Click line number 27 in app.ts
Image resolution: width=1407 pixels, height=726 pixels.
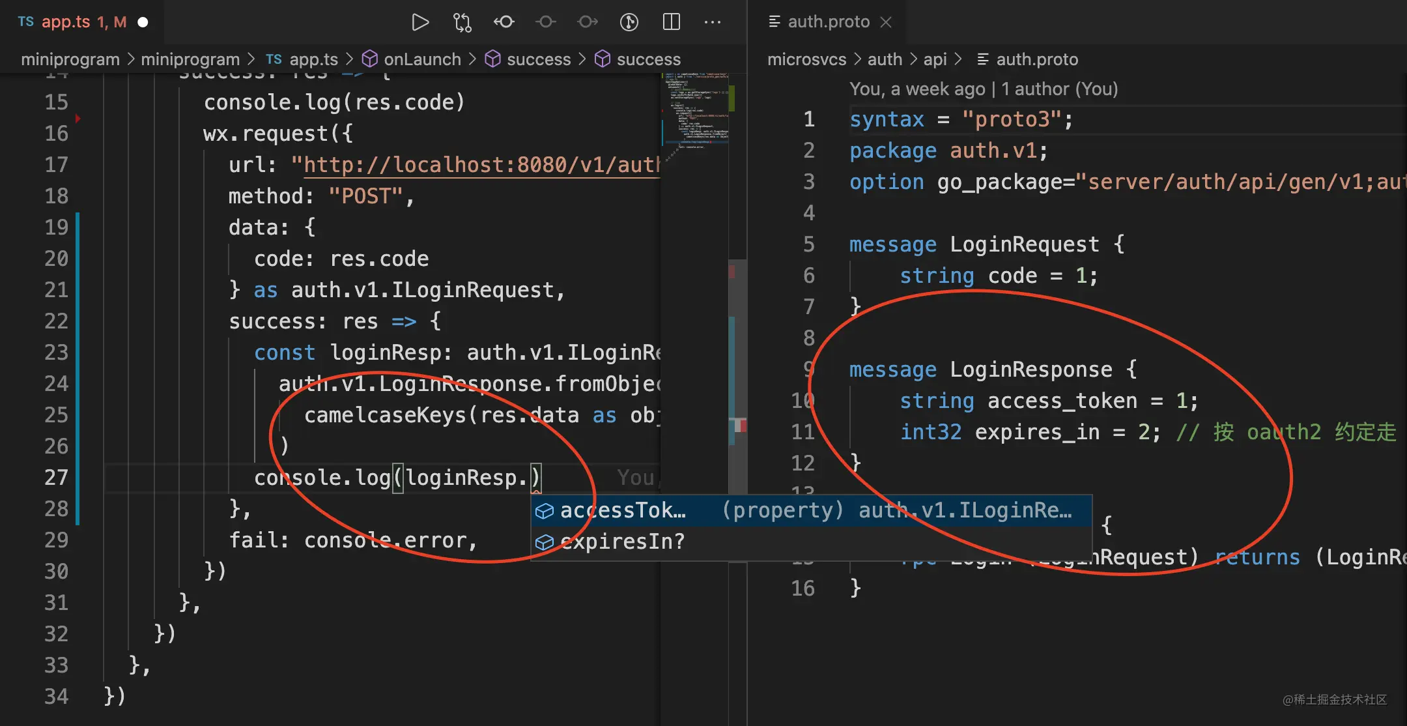click(56, 478)
